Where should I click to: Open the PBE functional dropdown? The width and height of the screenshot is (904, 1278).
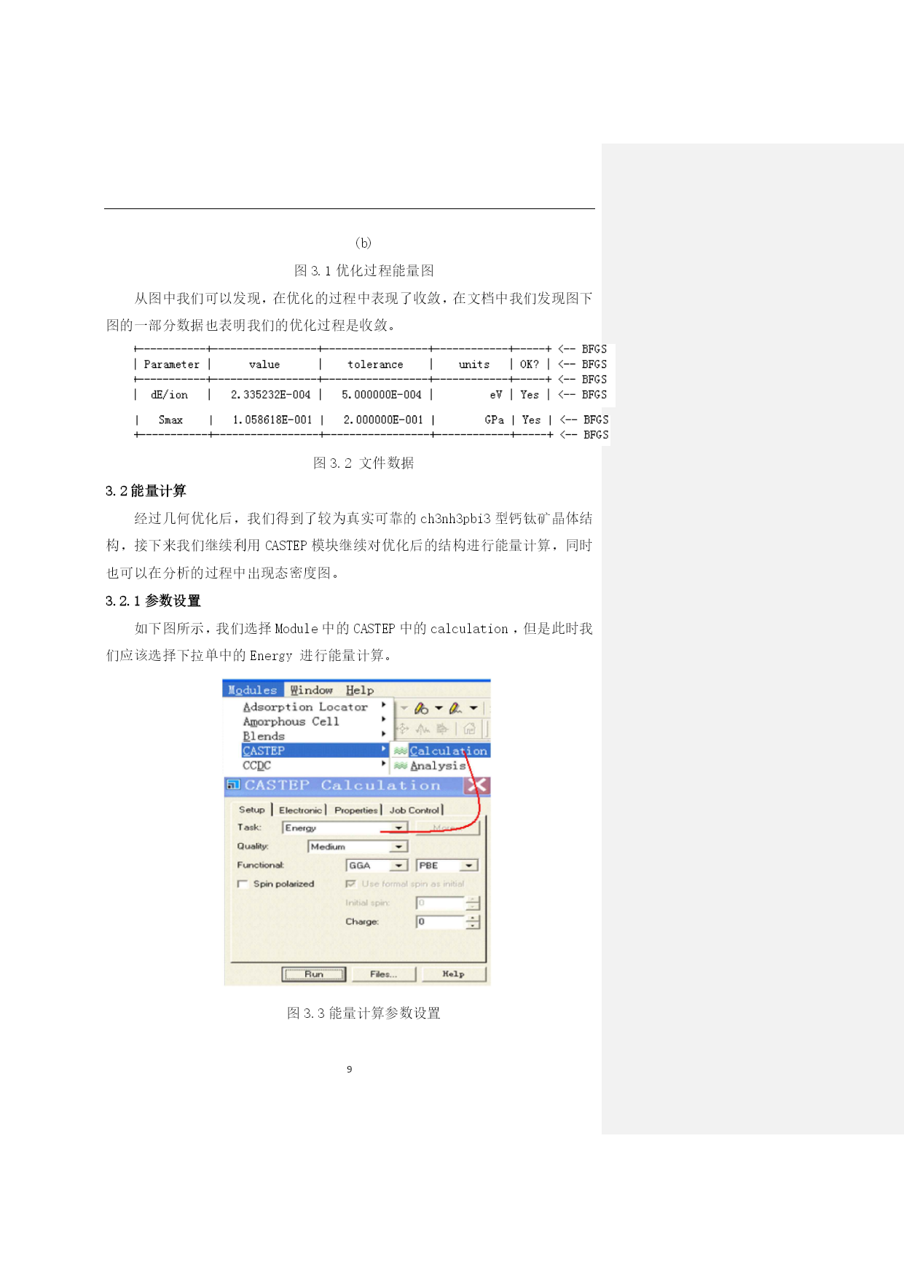coord(447,866)
